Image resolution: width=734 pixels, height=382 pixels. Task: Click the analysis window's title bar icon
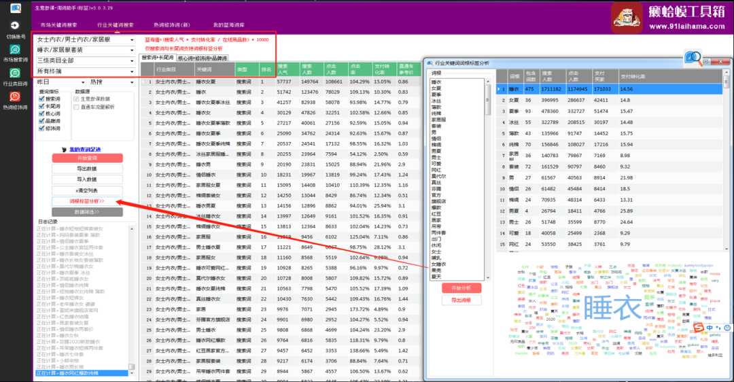[x=430, y=63]
